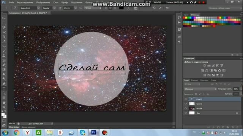This screenshot has width=243, height=136.
Task: Open the Regular font style dropdown
Action: (x=54, y=8)
